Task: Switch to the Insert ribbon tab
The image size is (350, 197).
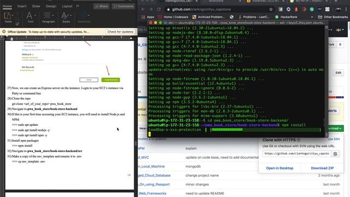Action: click(22, 6)
